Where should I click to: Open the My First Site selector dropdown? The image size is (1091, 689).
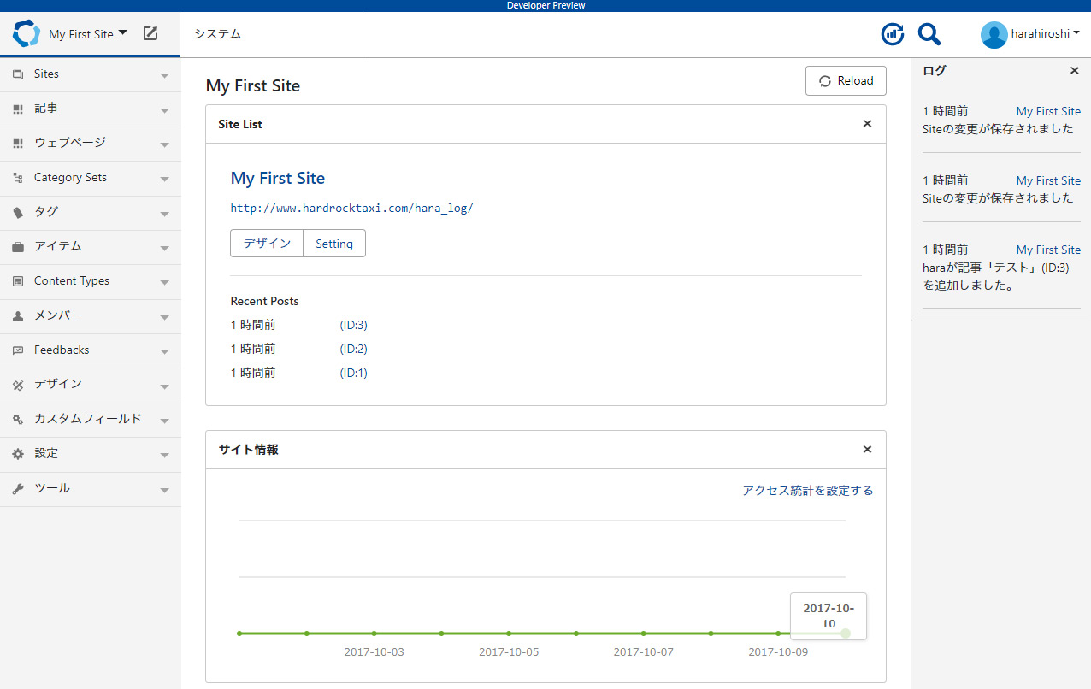point(88,34)
